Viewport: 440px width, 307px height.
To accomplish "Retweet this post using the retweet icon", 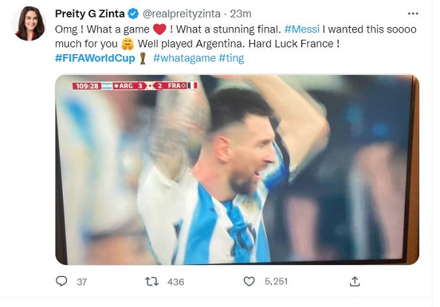I will point(152,281).
